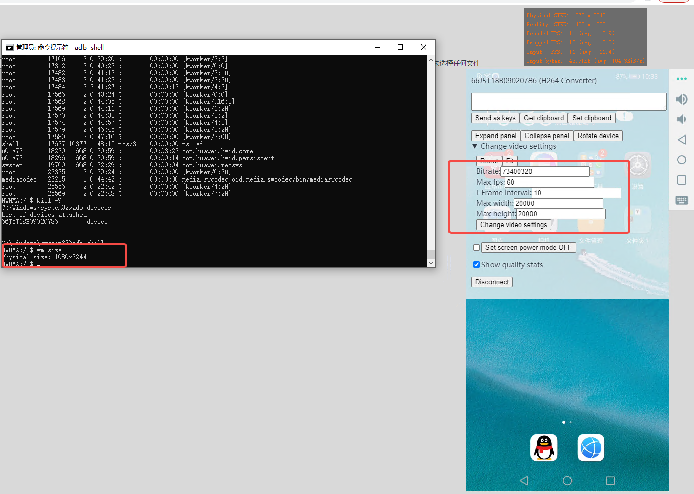694x494 pixels.
Task: Click the Home circle icon in sidebar
Action: point(681,160)
